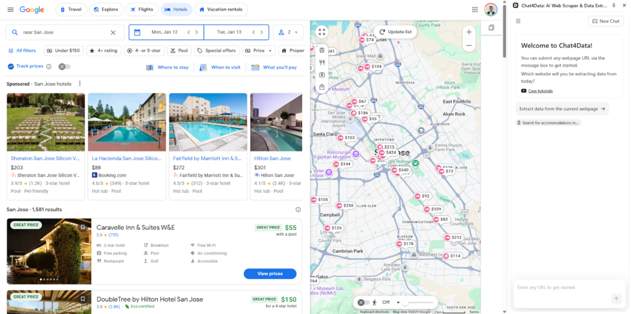The width and height of the screenshot is (631, 314).
Task: Switch to the Hotels tab
Action: (x=176, y=10)
